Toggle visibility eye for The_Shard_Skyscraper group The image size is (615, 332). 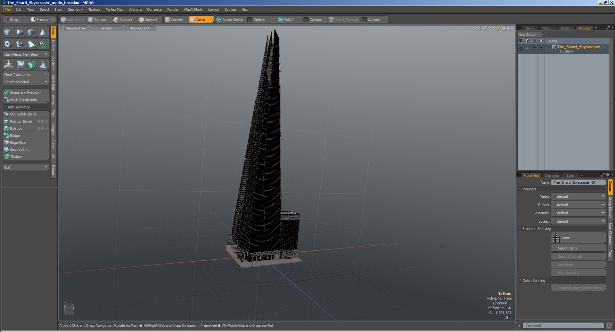point(520,49)
